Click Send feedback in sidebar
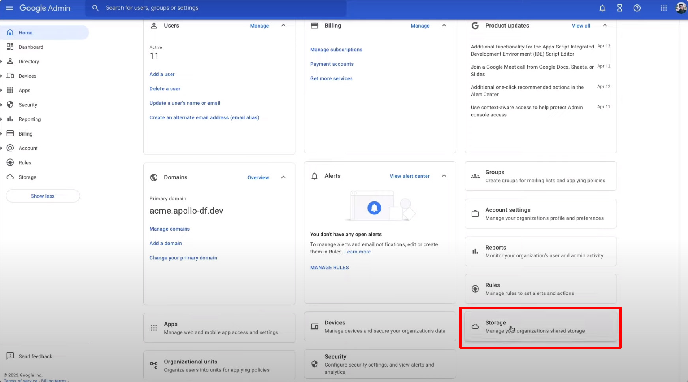Screen dimensions: 688x382 35,356
